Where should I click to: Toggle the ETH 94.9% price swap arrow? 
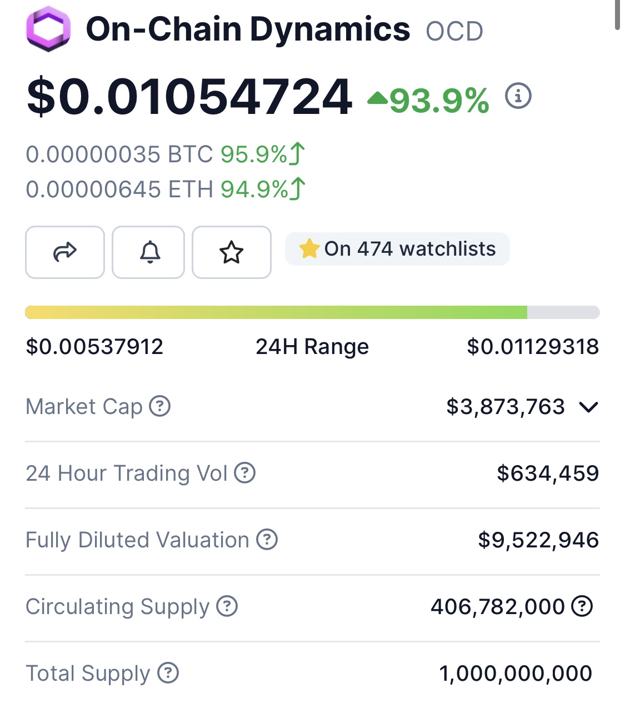pyautogui.click(x=297, y=189)
